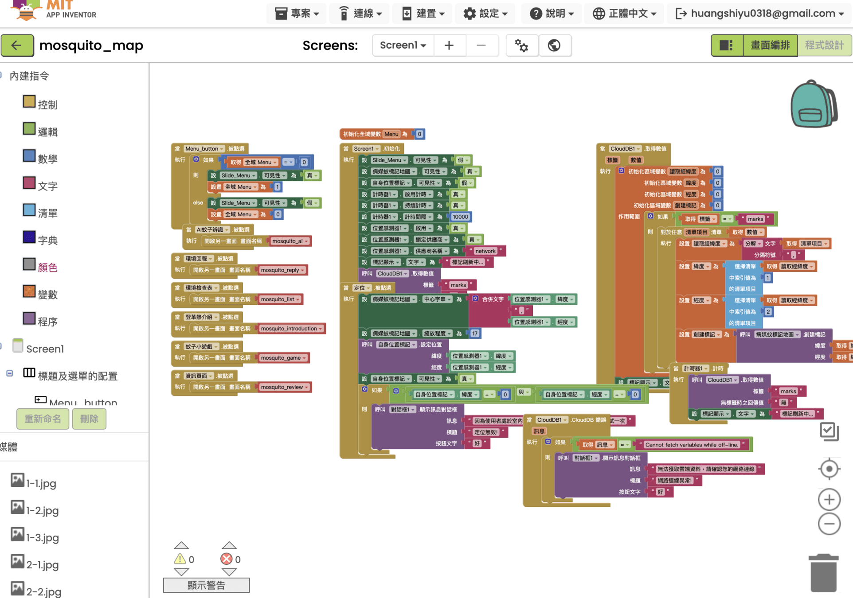Toggle the panel layout view button
The width and height of the screenshot is (853, 598).
(726, 45)
